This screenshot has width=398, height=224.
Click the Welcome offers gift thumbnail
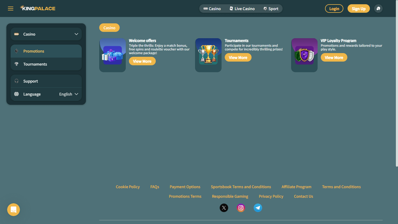point(112,55)
